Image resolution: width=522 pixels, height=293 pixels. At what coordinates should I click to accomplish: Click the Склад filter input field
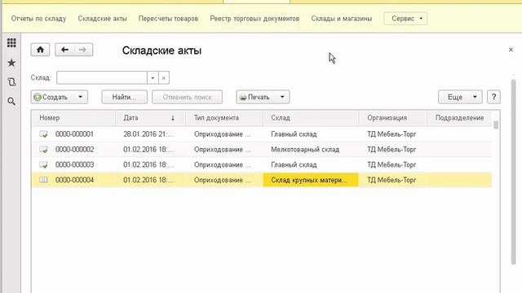pos(102,78)
